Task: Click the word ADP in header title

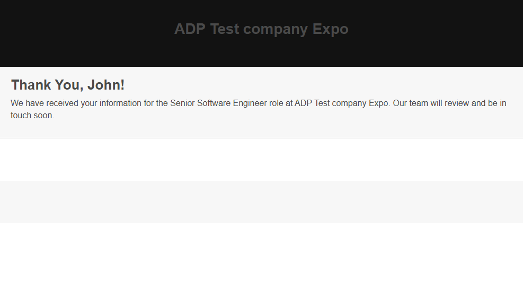Action: click(190, 29)
